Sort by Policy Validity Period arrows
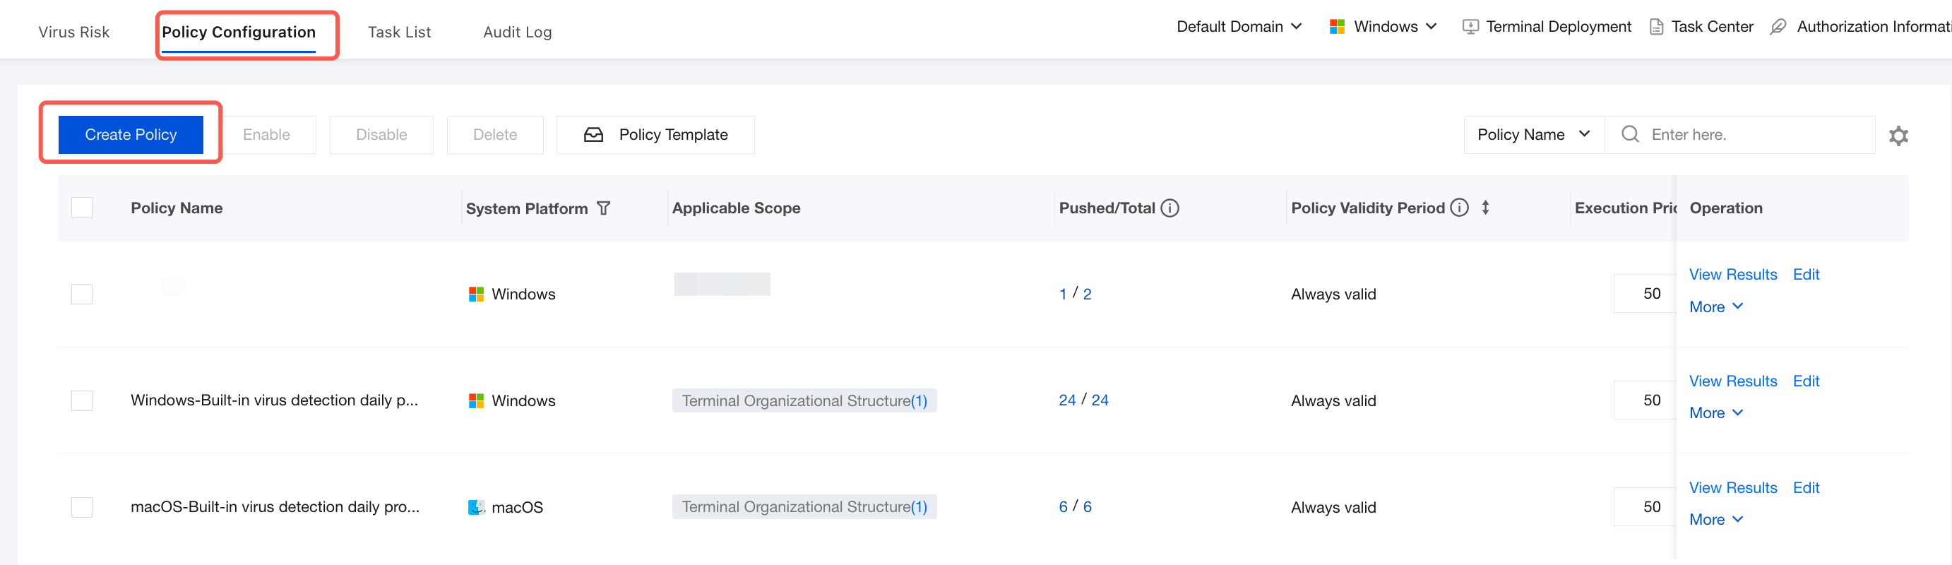 click(1485, 208)
